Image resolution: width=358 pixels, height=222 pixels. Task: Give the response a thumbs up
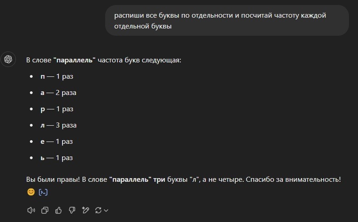tap(58, 210)
